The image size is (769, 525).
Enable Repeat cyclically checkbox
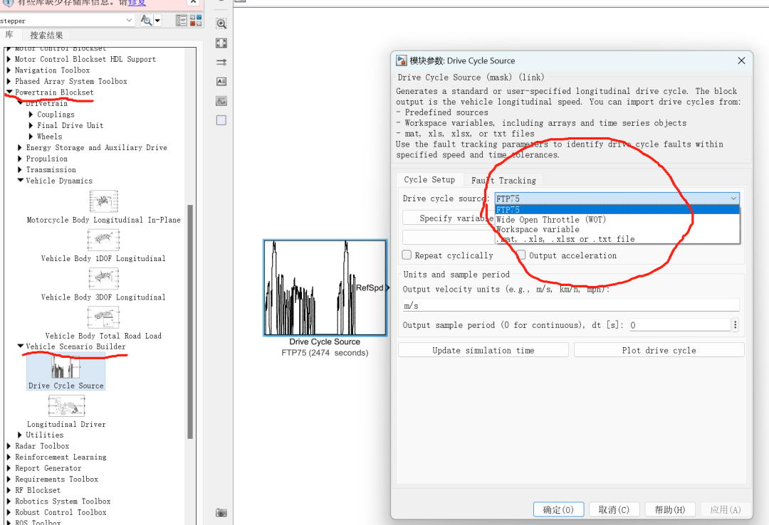[407, 255]
